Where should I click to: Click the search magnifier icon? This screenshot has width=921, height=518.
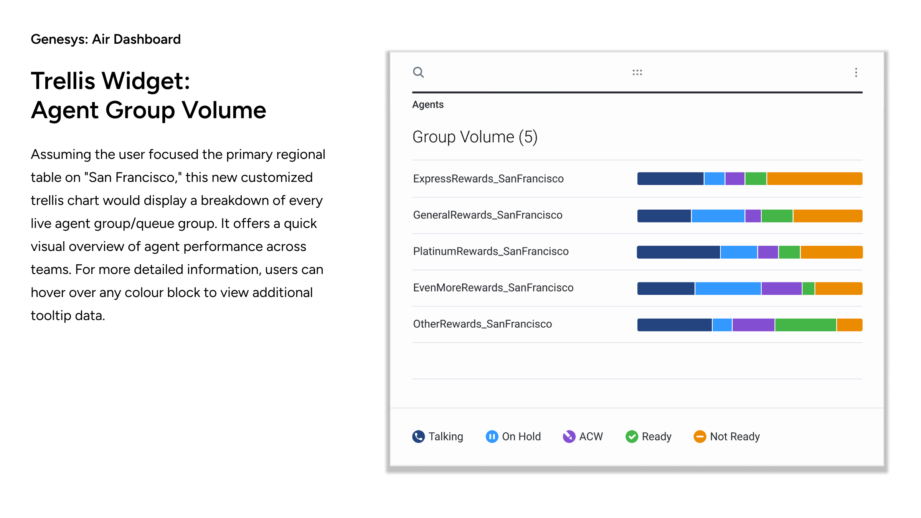coord(418,72)
